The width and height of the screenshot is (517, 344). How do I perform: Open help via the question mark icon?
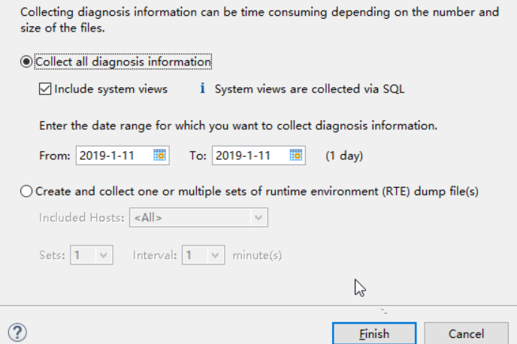[x=17, y=332]
